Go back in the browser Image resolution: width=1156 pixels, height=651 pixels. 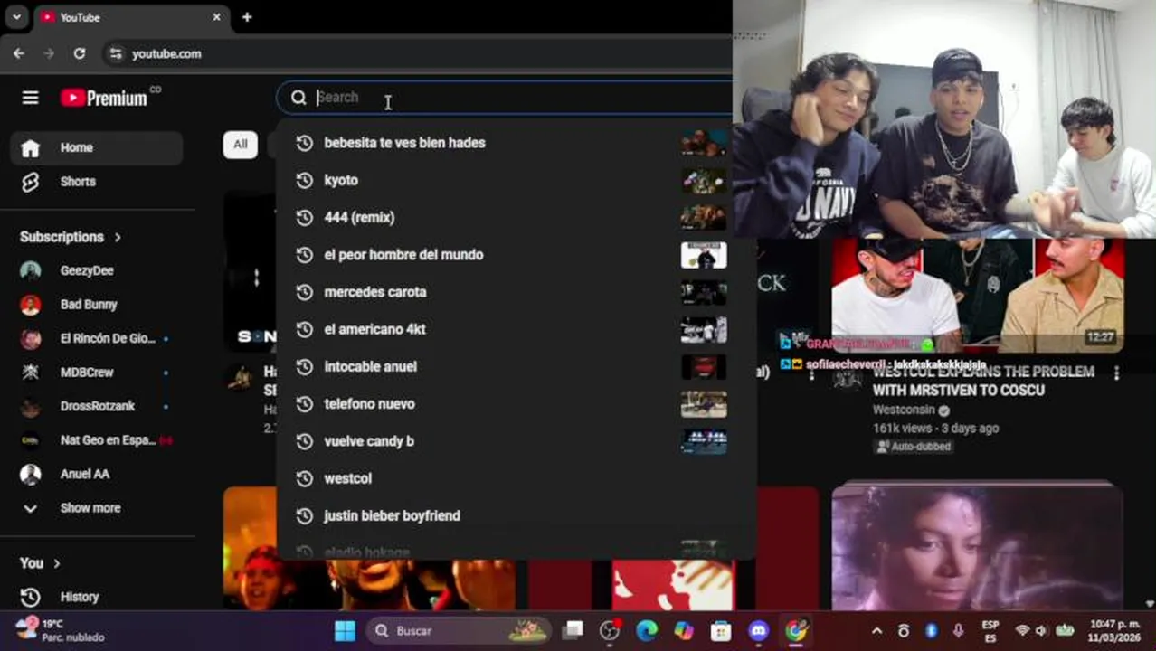pyautogui.click(x=19, y=53)
